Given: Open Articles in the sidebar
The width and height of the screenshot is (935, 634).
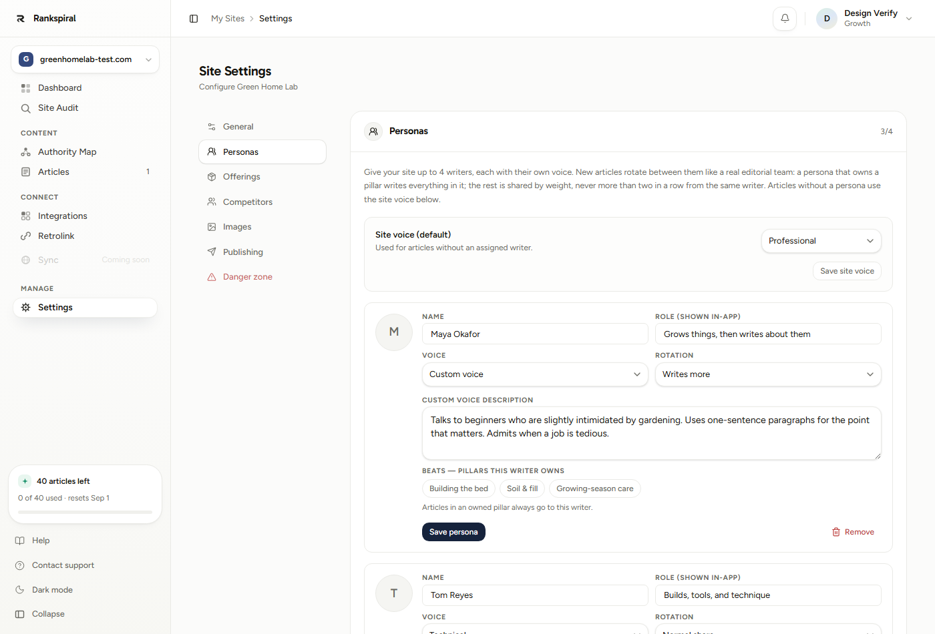Looking at the screenshot, I should coord(85,172).
